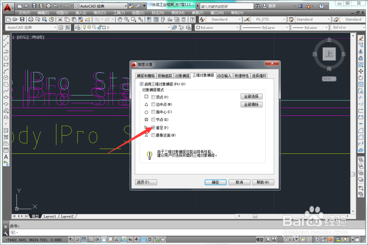Click the binoculars search icon
This screenshot has height=245, width=368.
point(258,6)
